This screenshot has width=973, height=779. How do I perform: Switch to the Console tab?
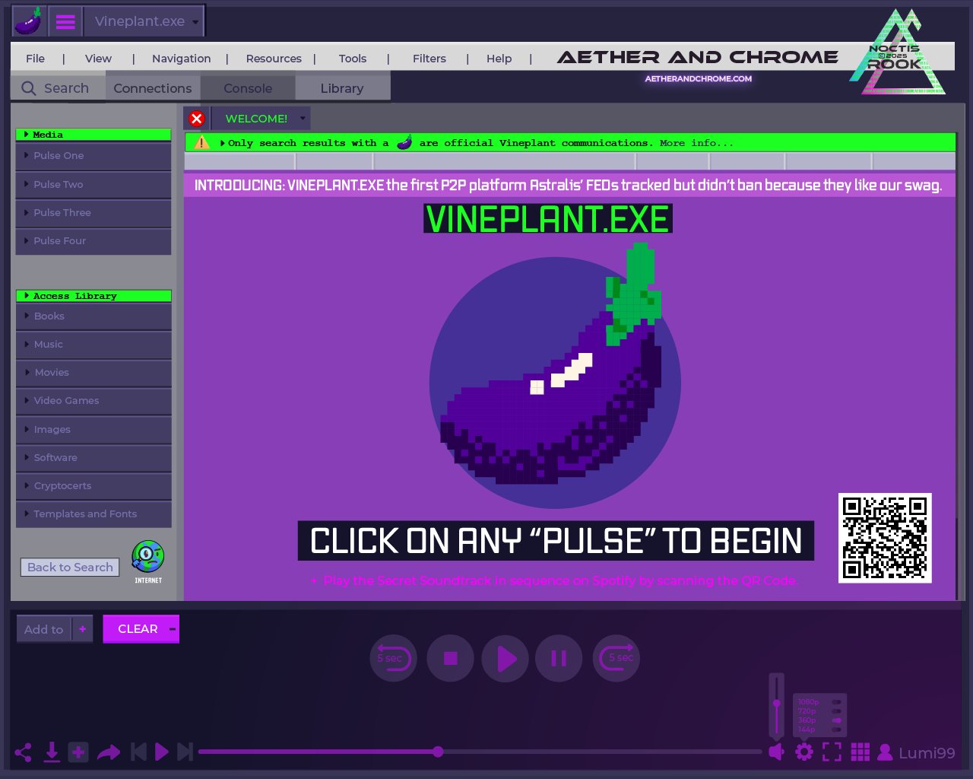(x=248, y=88)
